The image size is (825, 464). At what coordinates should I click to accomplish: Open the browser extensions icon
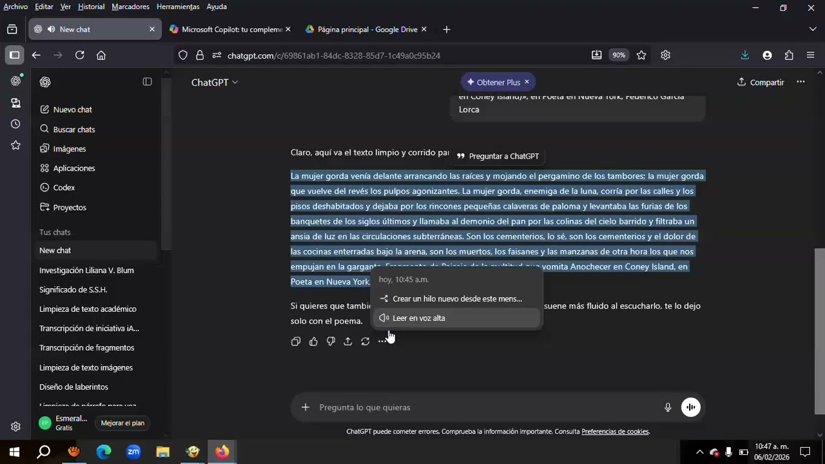click(x=789, y=55)
